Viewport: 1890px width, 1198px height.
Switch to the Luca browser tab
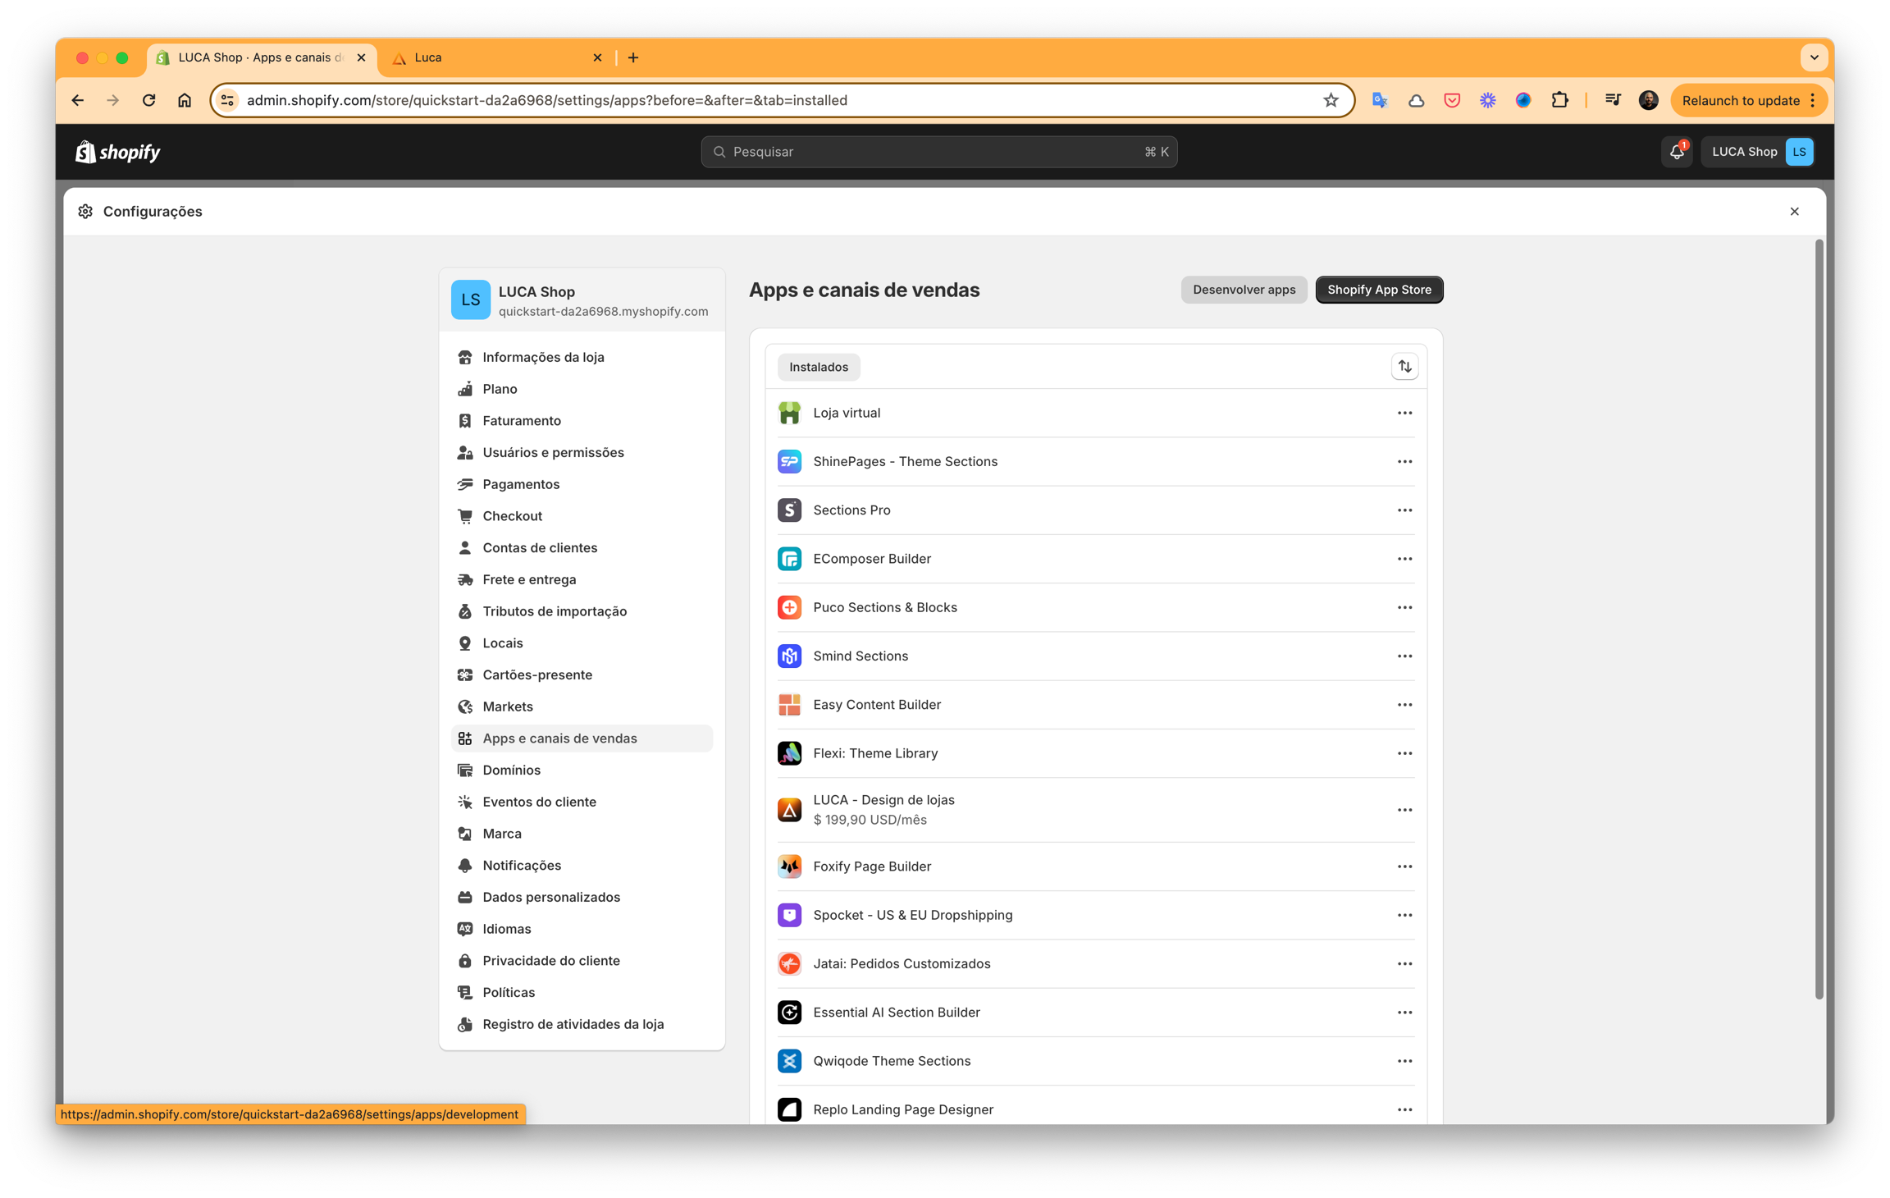(x=492, y=57)
